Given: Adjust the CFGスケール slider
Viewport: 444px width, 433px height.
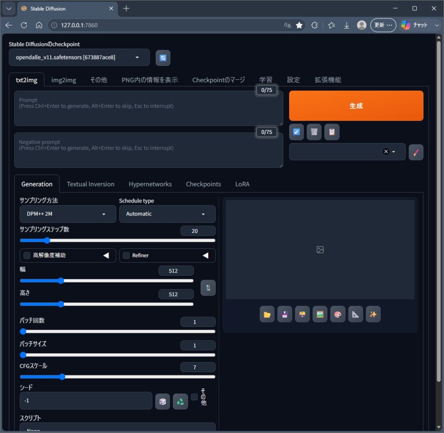Looking at the screenshot, I should [x=118, y=377].
